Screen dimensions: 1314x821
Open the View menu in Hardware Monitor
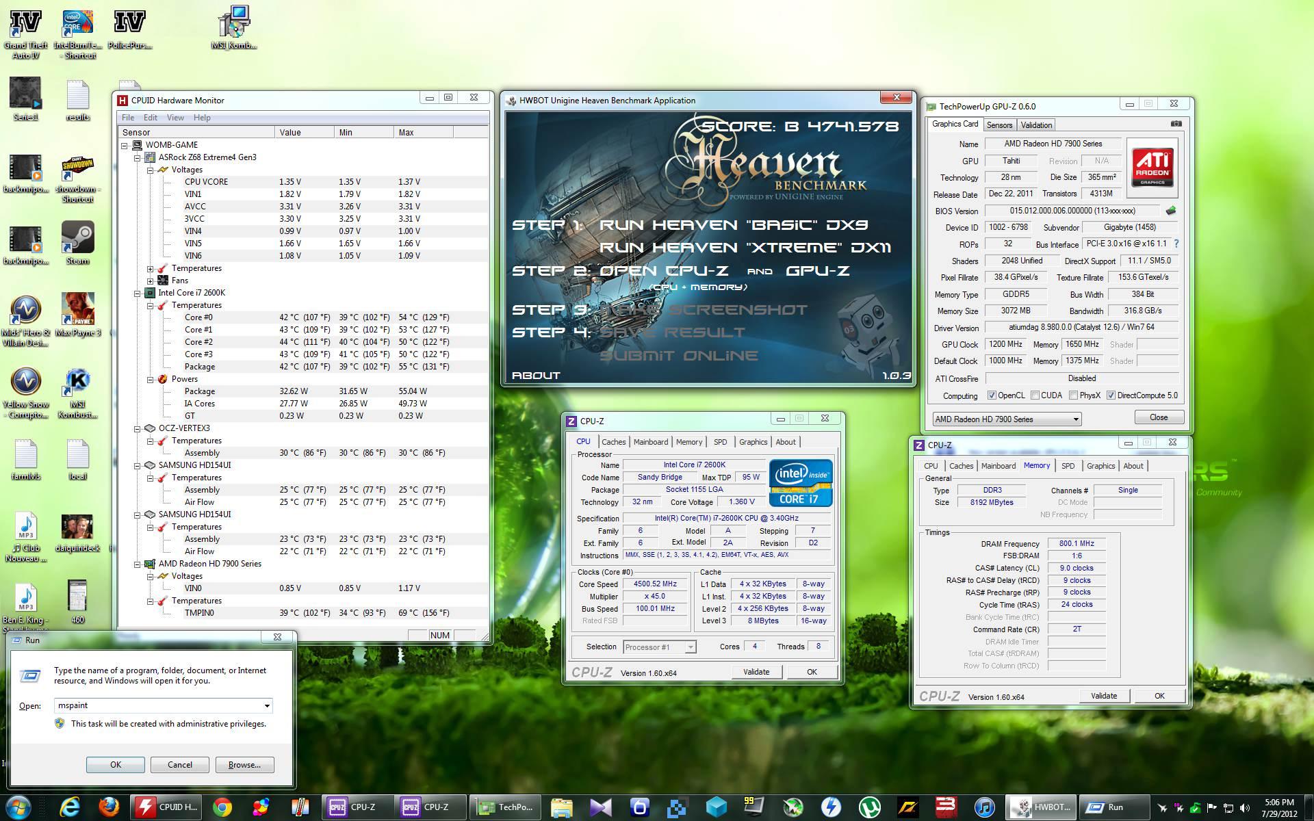click(x=175, y=118)
